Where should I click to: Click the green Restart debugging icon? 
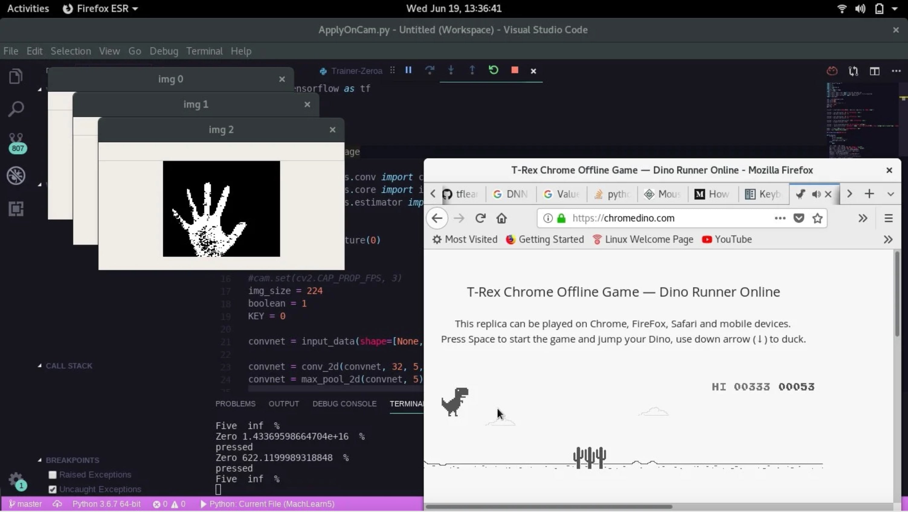pos(493,70)
